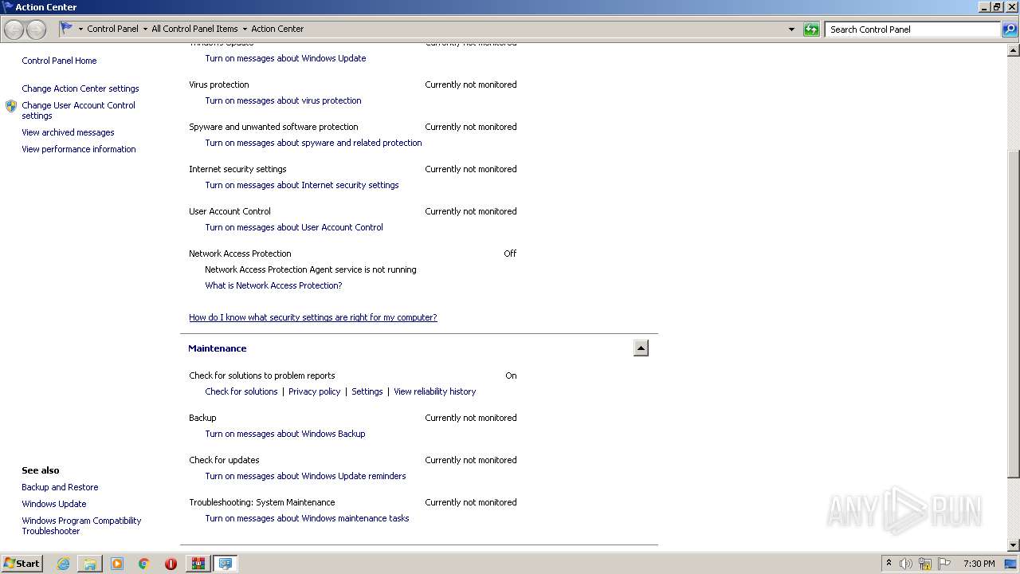
Task: Open View archived messages
Action: [68, 132]
